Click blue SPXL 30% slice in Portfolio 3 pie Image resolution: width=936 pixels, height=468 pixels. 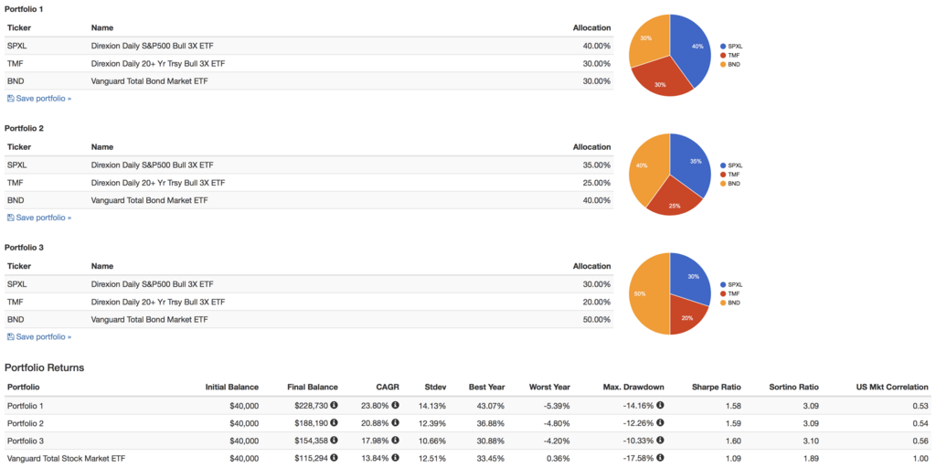(691, 278)
